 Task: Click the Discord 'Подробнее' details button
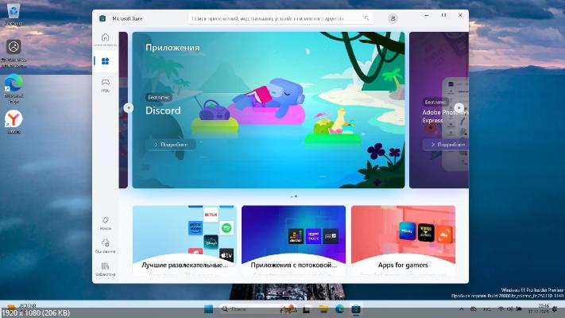[170, 145]
